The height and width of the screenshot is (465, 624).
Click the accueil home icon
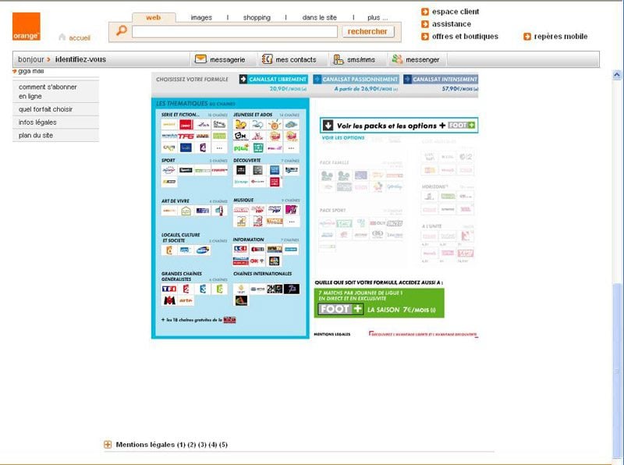[x=62, y=37]
